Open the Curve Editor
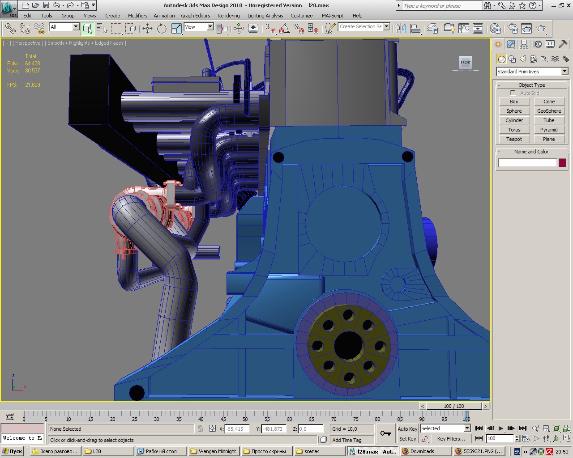This screenshot has height=458, width=573. pyautogui.click(x=464, y=29)
